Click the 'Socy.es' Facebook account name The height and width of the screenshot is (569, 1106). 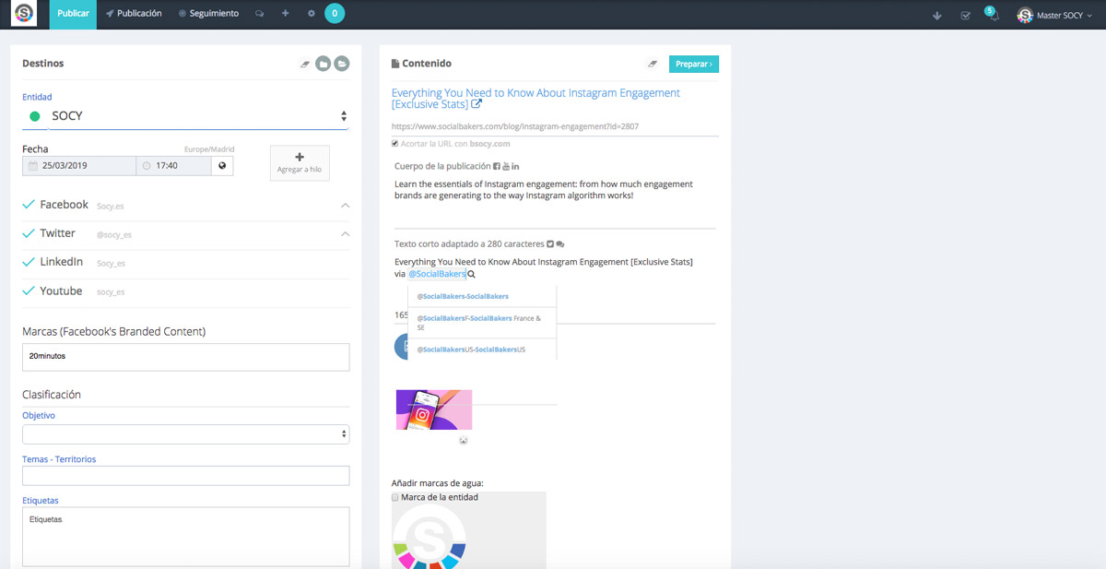click(x=111, y=207)
